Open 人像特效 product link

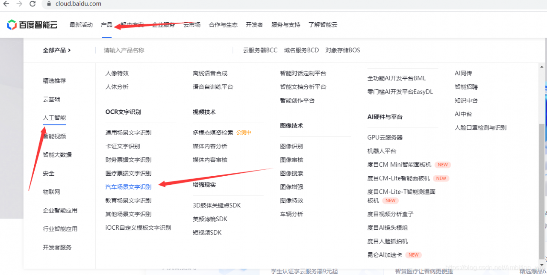[117, 73]
